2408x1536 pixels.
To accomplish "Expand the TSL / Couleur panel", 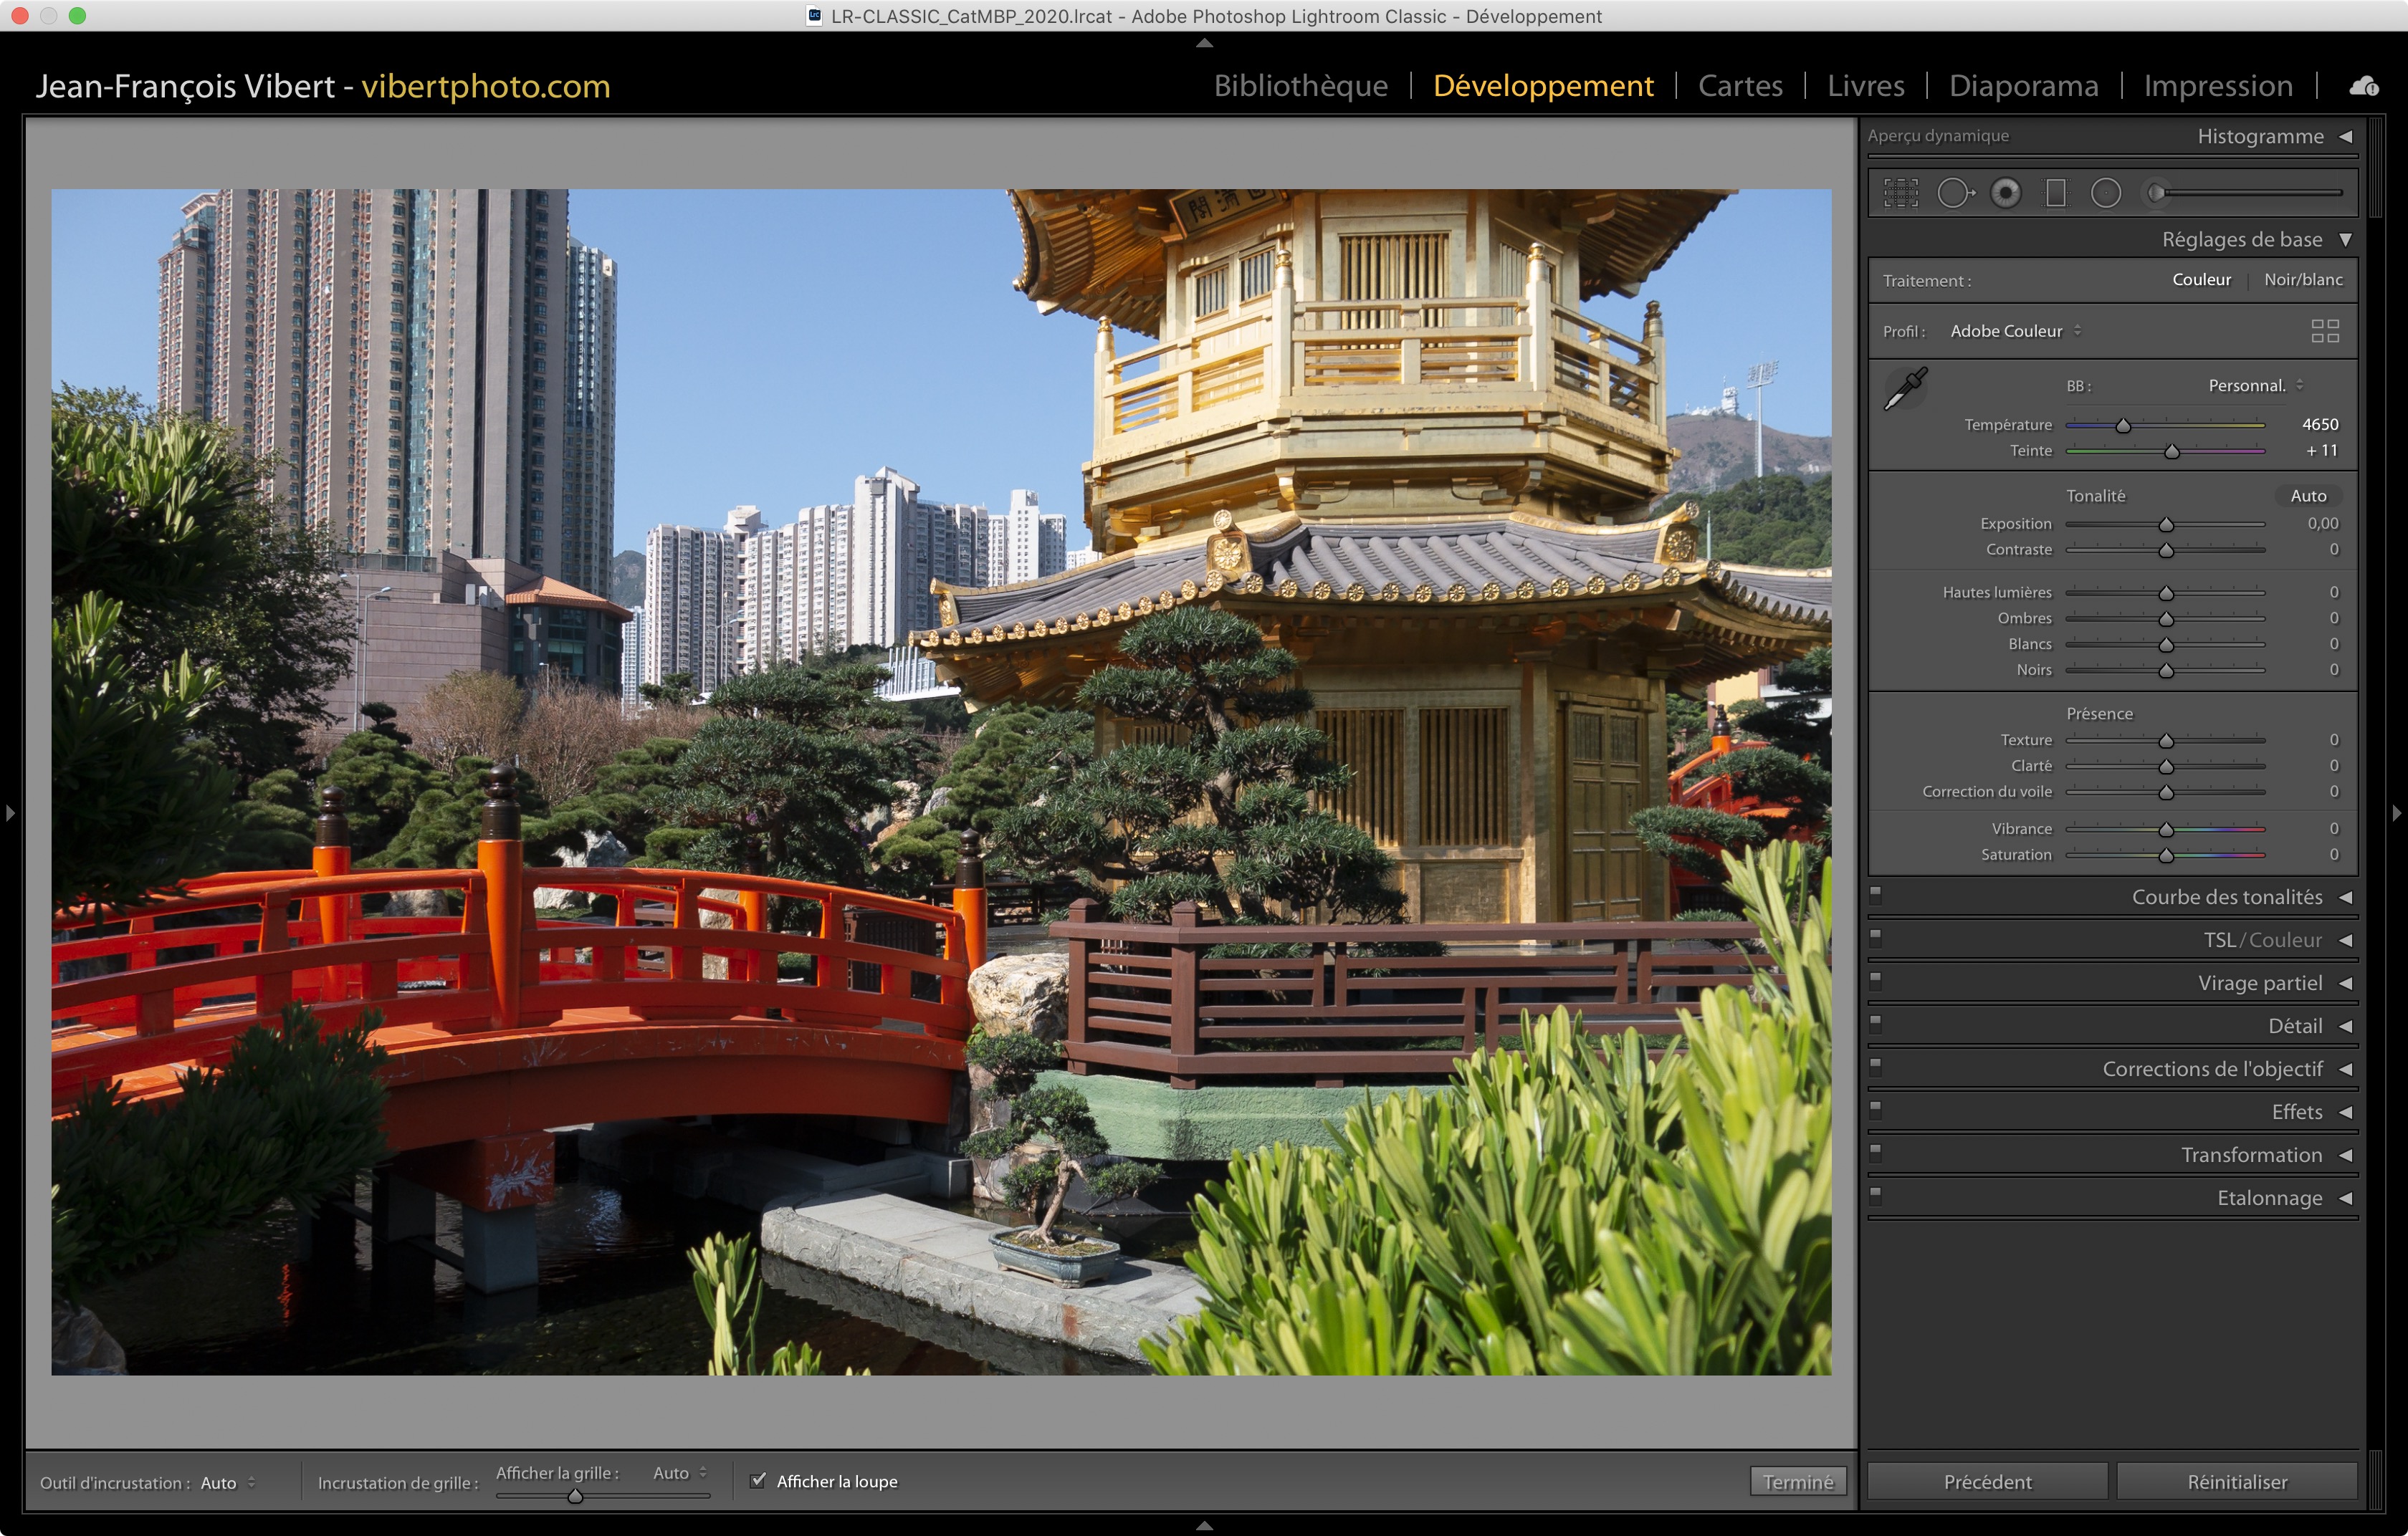I will pyautogui.click(x=2345, y=941).
